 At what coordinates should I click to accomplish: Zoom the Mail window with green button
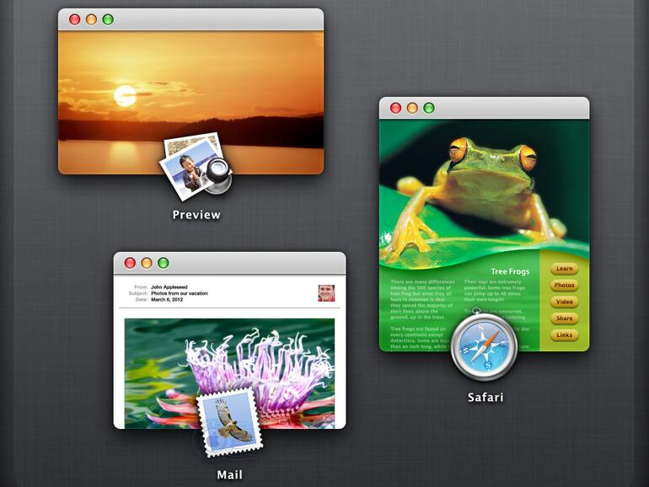point(164,263)
